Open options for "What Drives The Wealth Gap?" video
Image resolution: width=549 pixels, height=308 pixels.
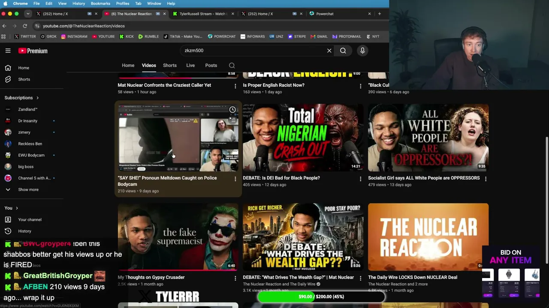360,278
